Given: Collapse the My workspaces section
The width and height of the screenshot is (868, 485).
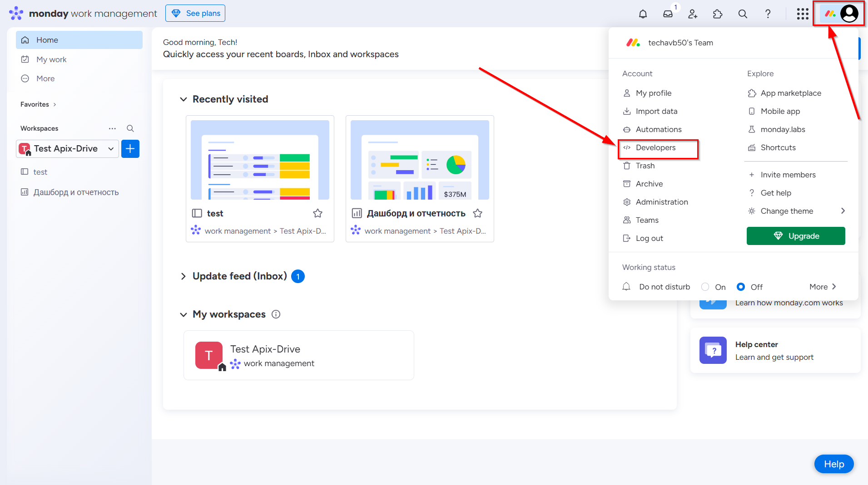Looking at the screenshot, I should 184,314.
